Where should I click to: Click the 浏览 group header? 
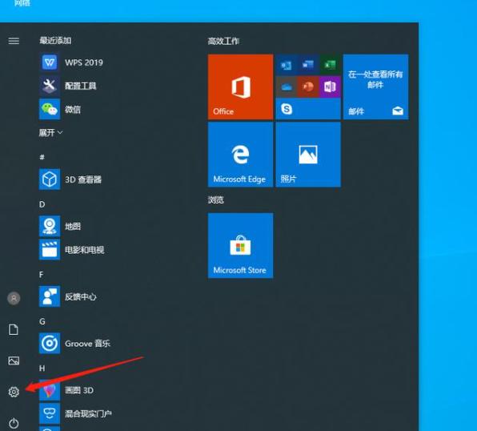coord(215,199)
